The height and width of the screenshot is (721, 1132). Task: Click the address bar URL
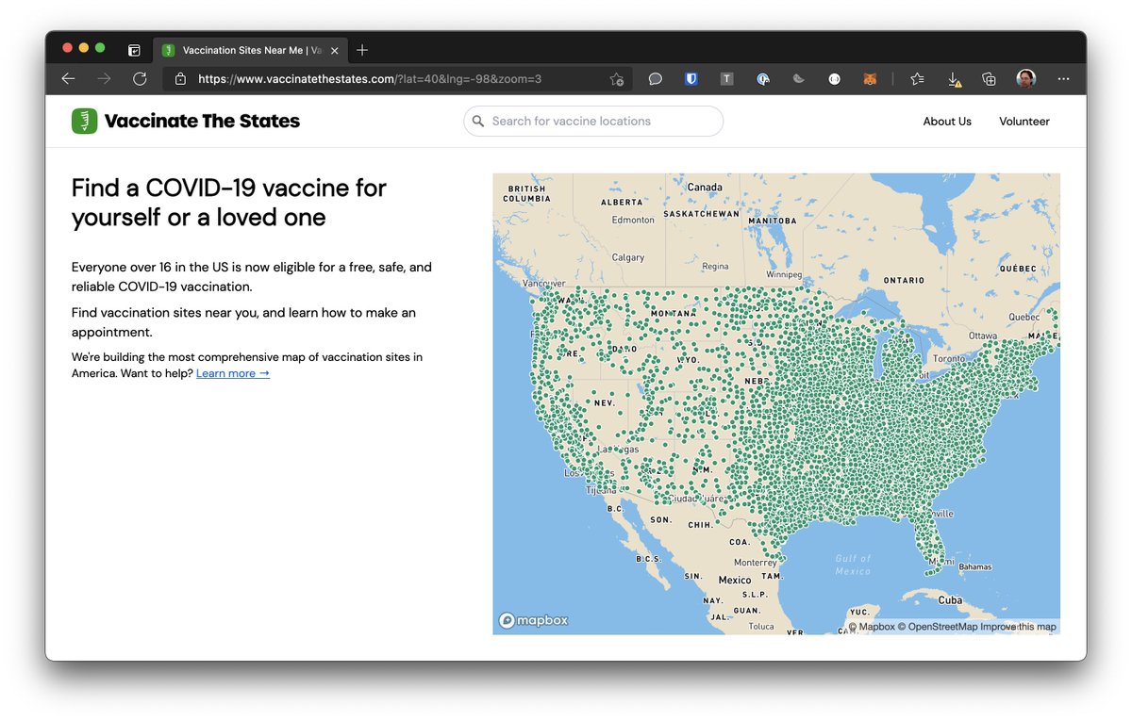(x=370, y=79)
